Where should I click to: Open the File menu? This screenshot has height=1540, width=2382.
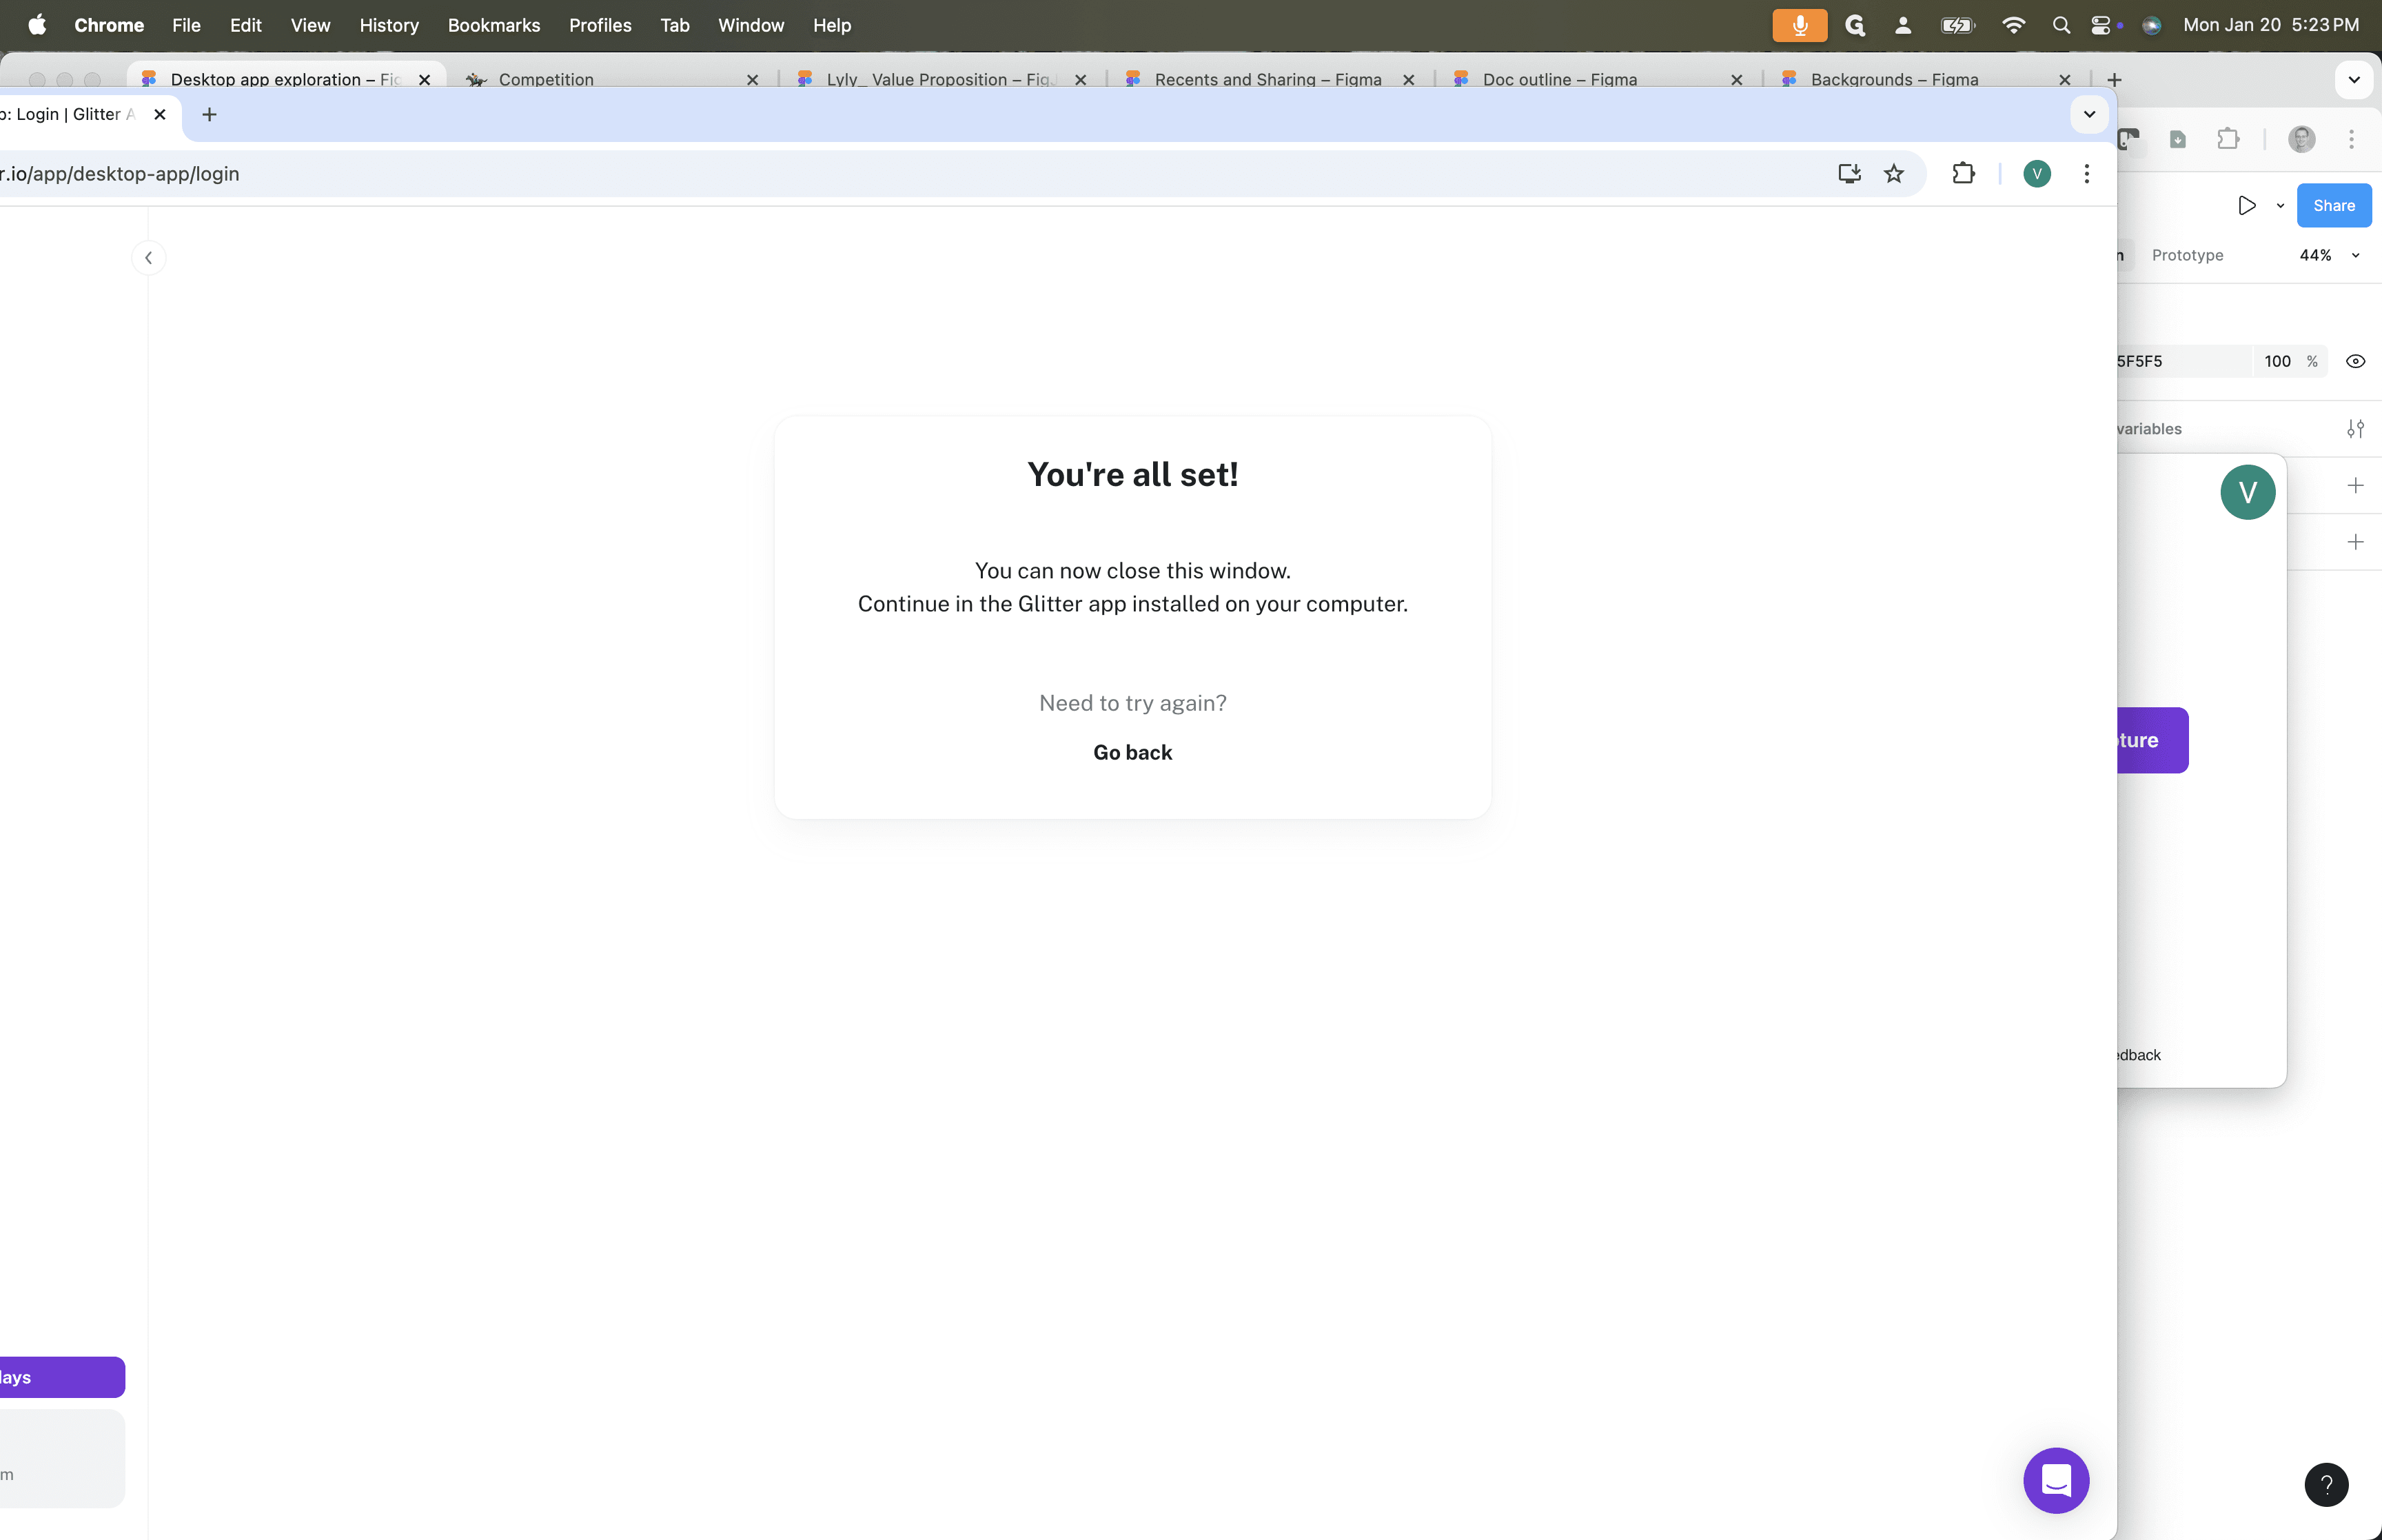tap(186, 25)
